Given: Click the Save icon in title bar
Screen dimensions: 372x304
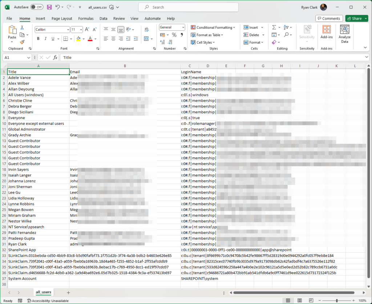Looking at the screenshot, I should [x=49, y=7].
